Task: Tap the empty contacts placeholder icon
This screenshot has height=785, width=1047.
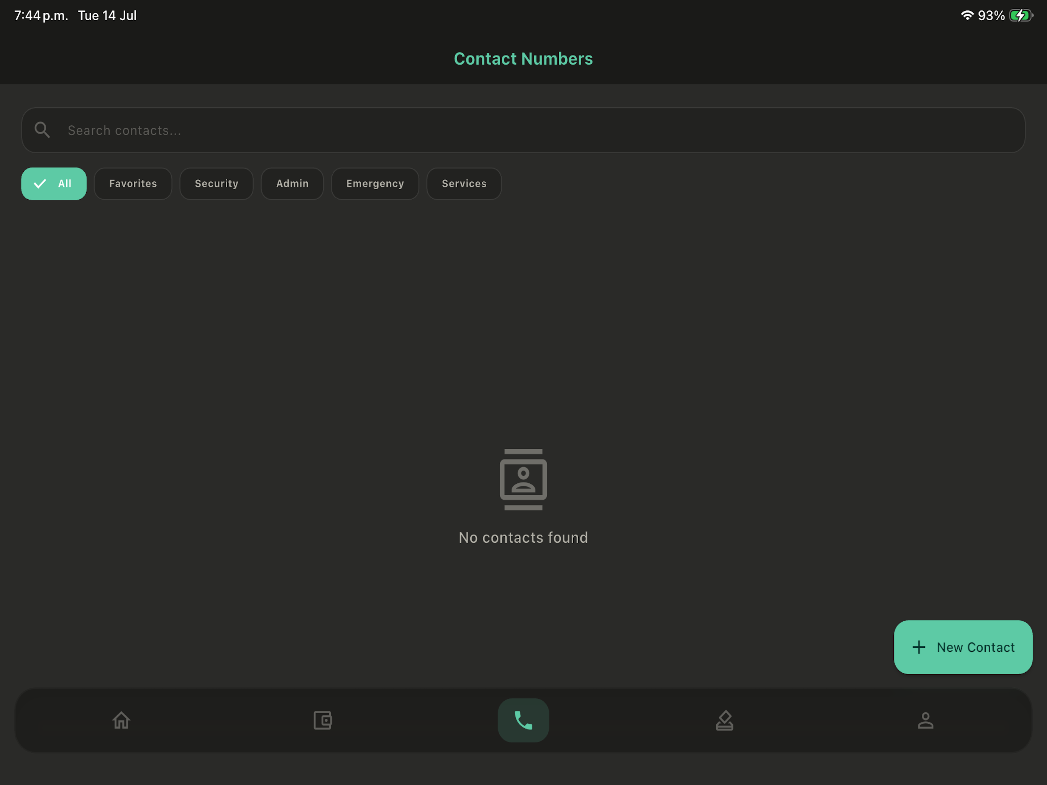Action: coord(523,479)
